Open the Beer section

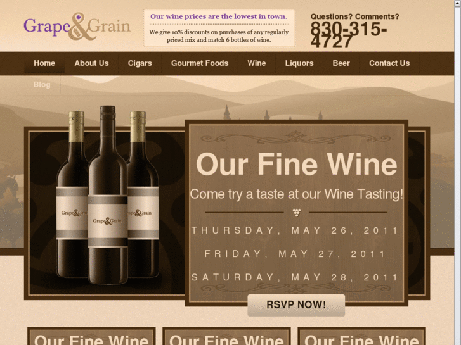[x=341, y=63]
